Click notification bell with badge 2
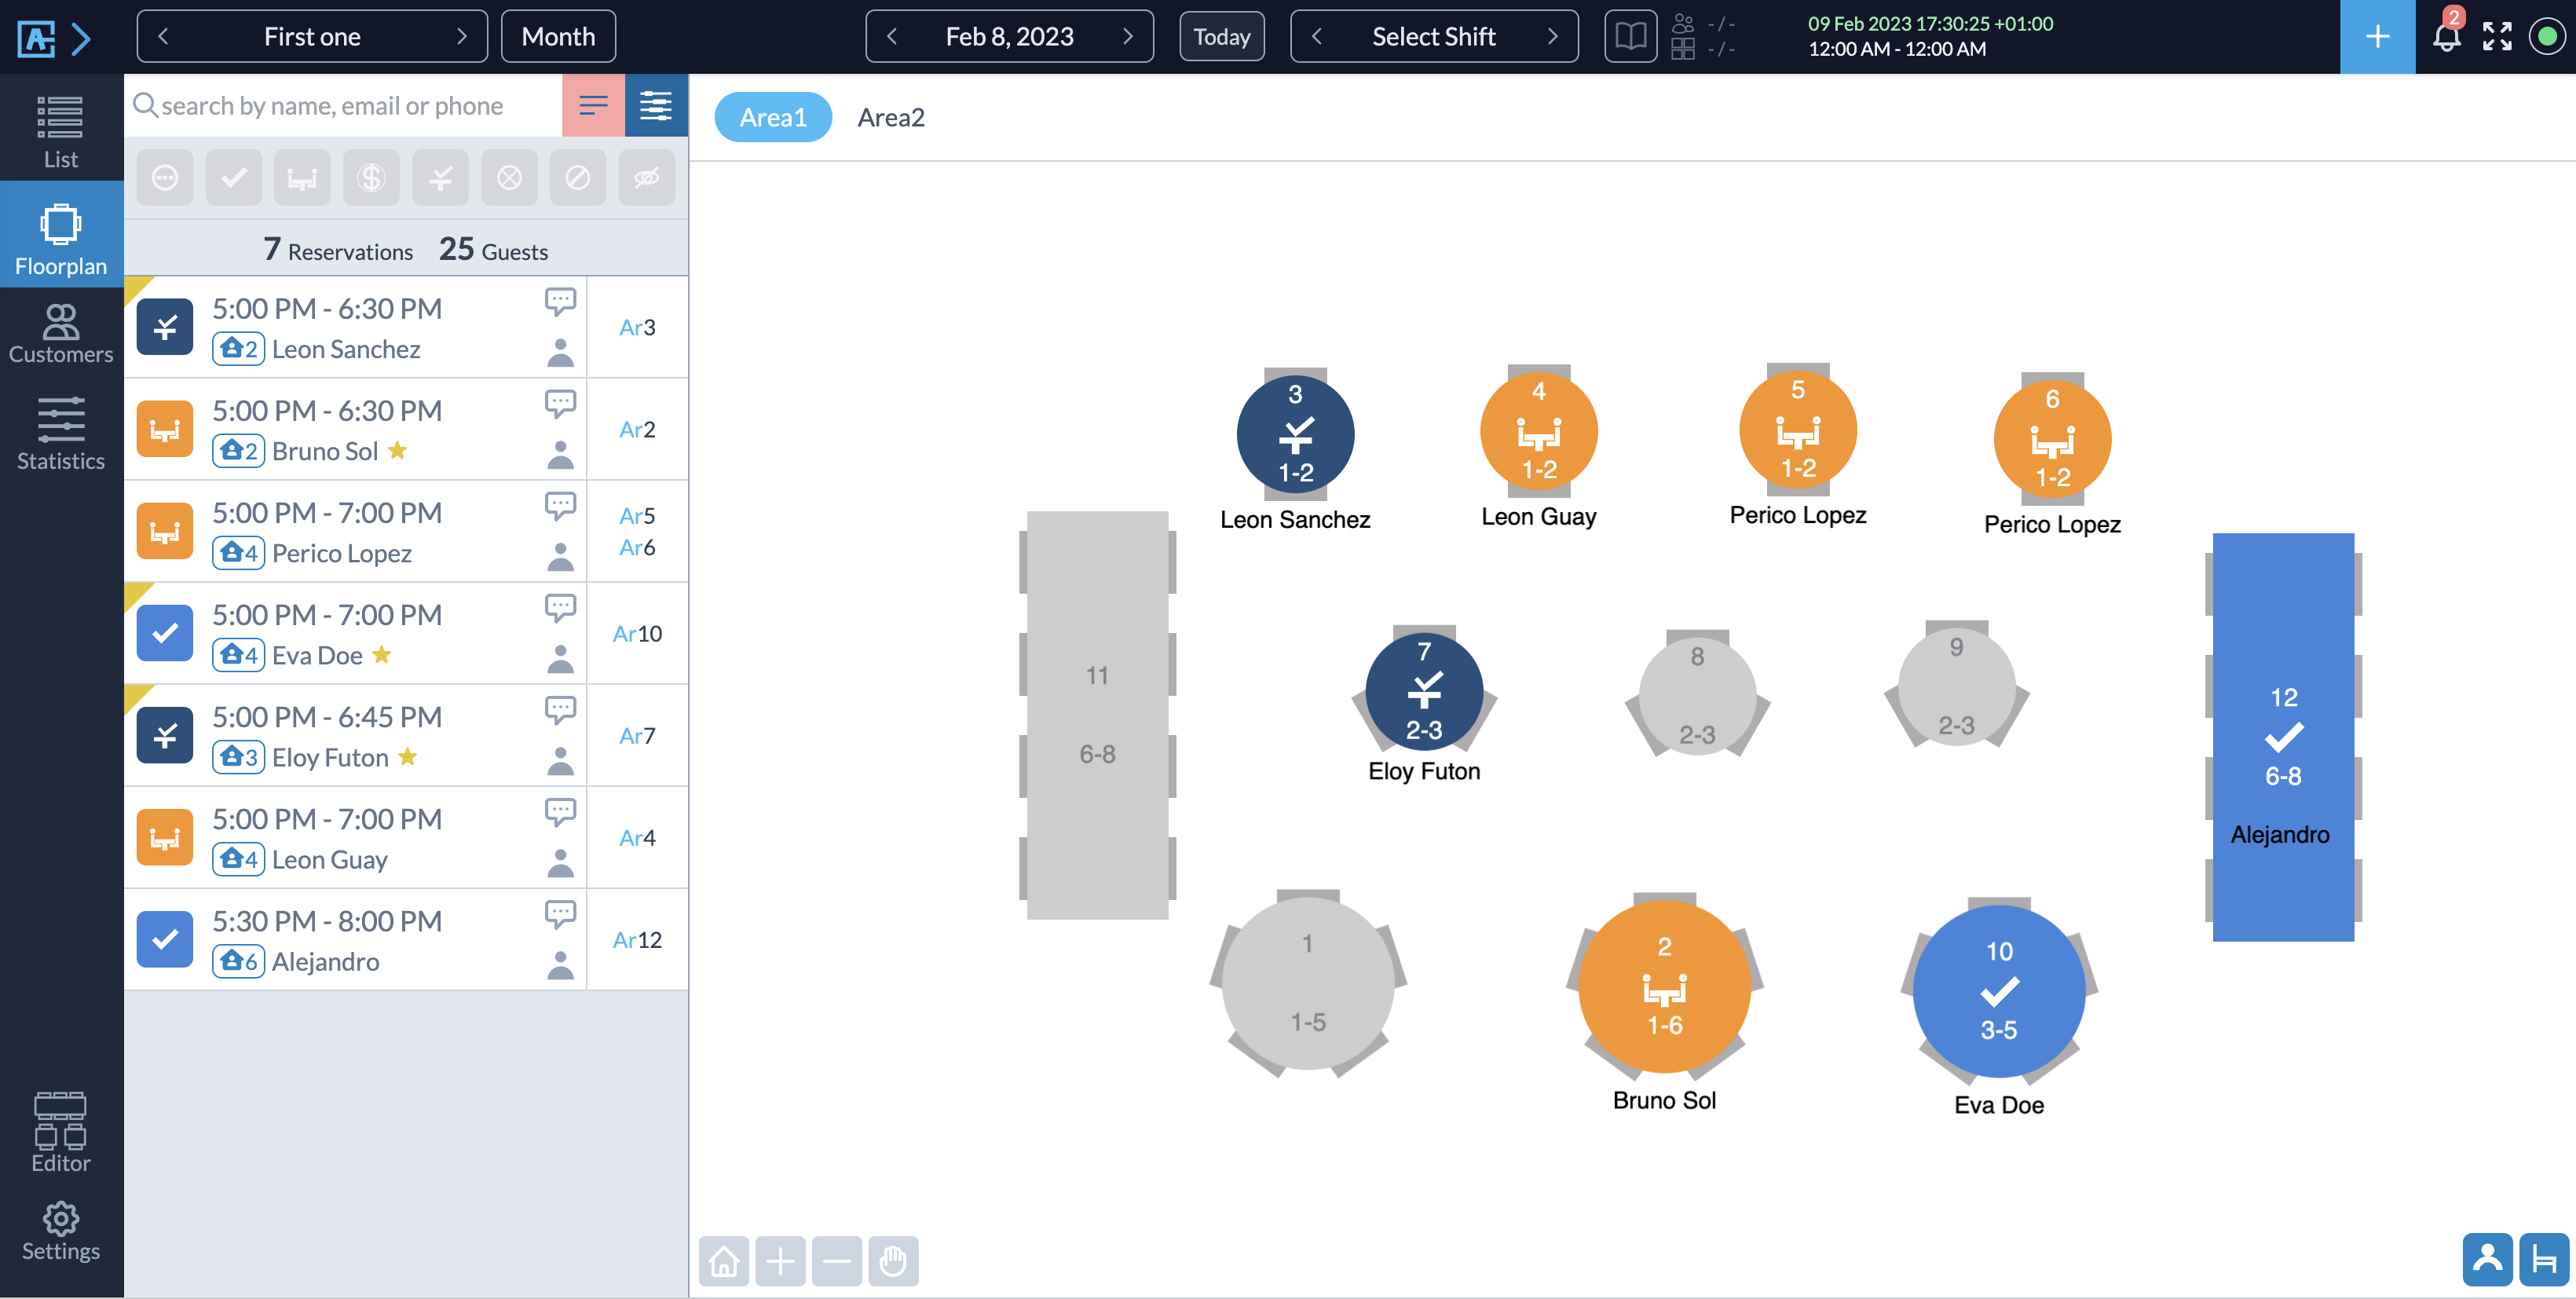This screenshot has width=2576, height=1299. [2446, 36]
